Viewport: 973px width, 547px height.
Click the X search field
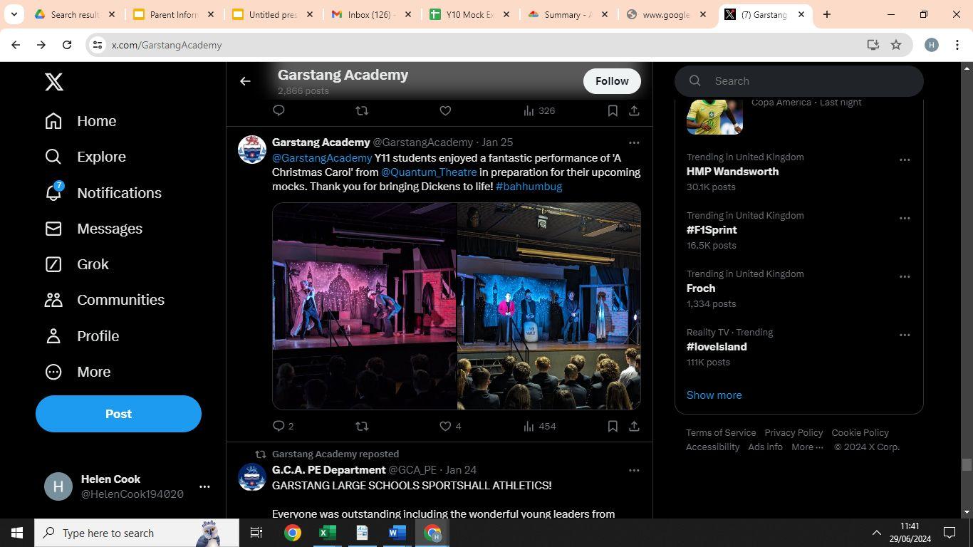tap(799, 81)
